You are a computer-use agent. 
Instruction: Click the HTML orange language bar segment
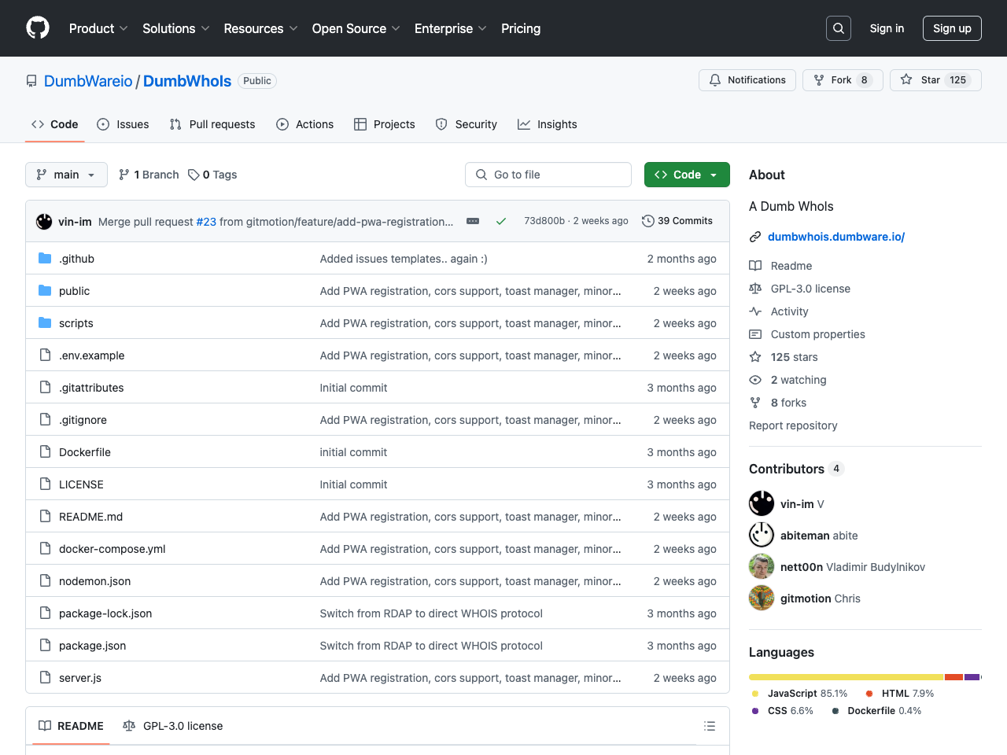click(x=954, y=677)
